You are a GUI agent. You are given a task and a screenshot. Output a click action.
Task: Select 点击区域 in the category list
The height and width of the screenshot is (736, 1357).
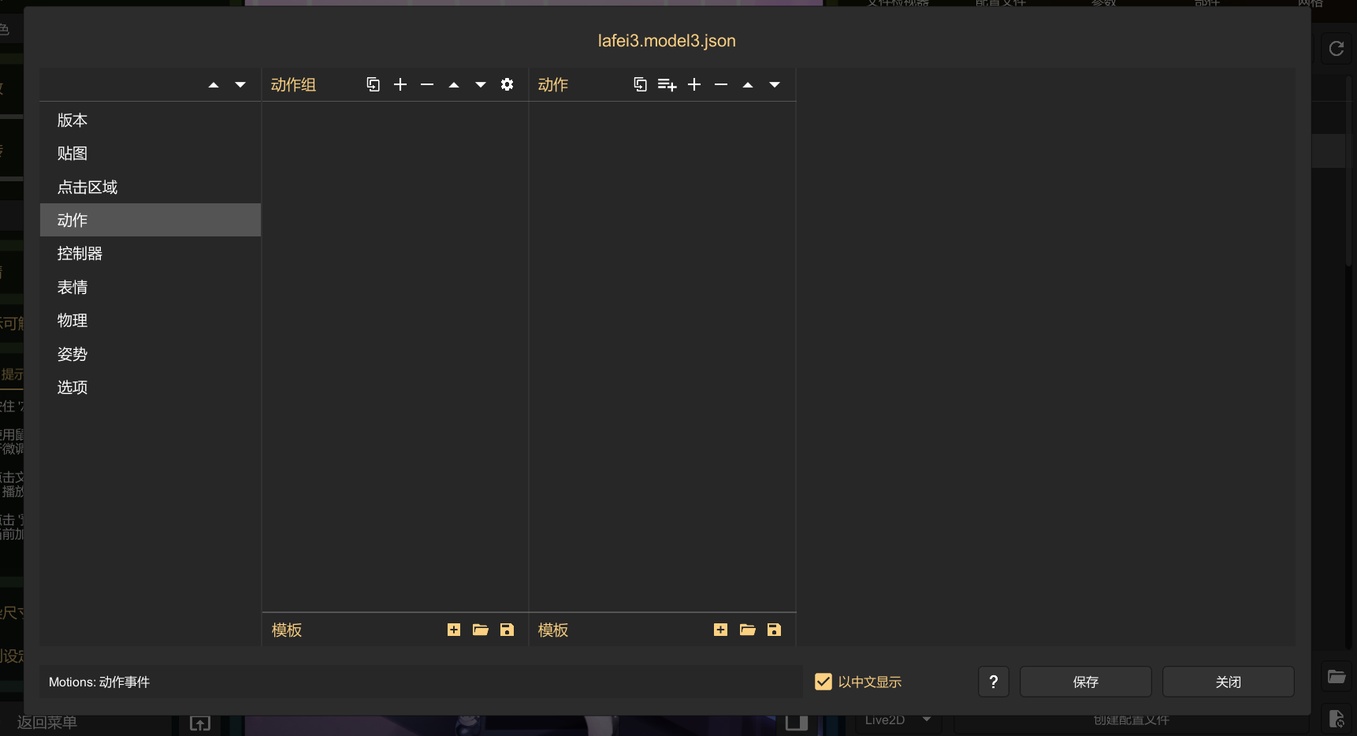[87, 188]
